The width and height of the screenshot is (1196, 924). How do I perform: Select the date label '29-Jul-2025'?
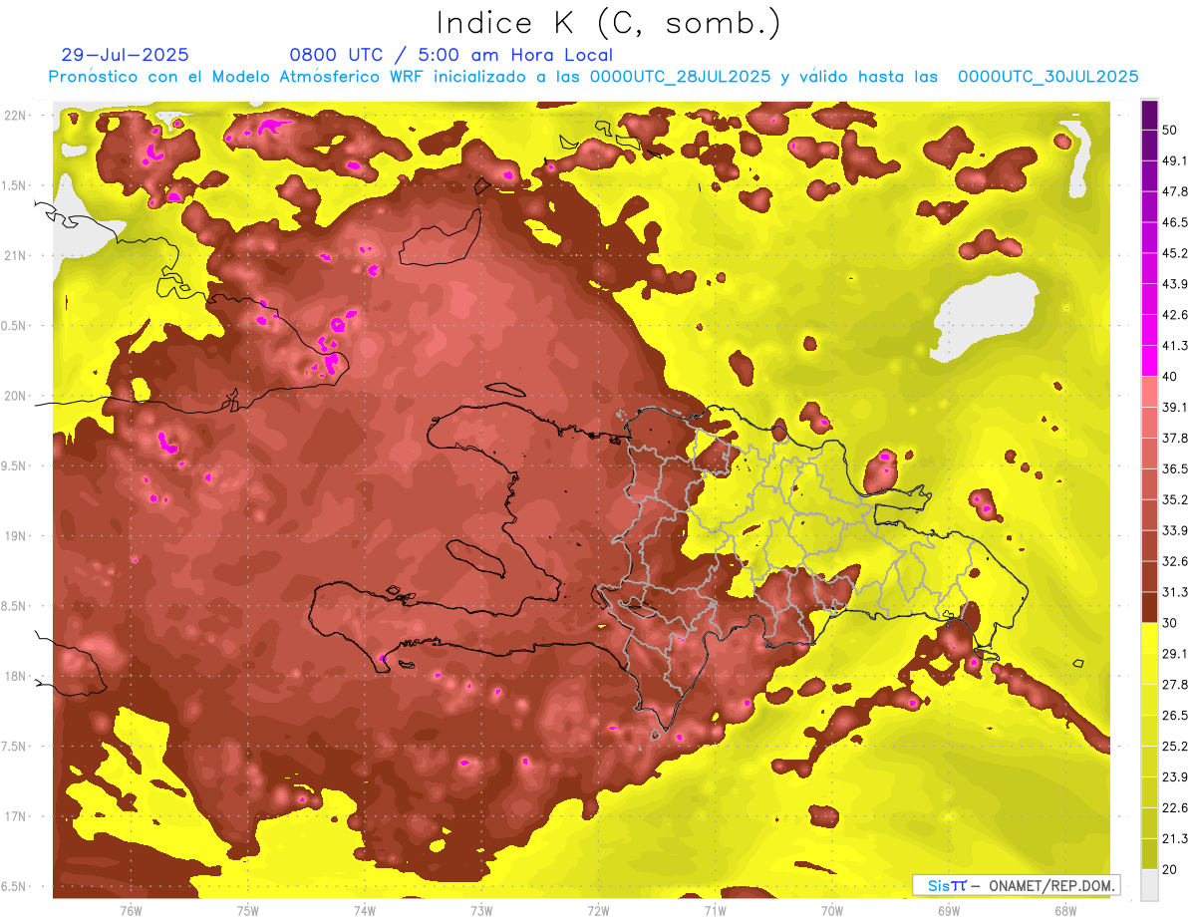coord(125,55)
